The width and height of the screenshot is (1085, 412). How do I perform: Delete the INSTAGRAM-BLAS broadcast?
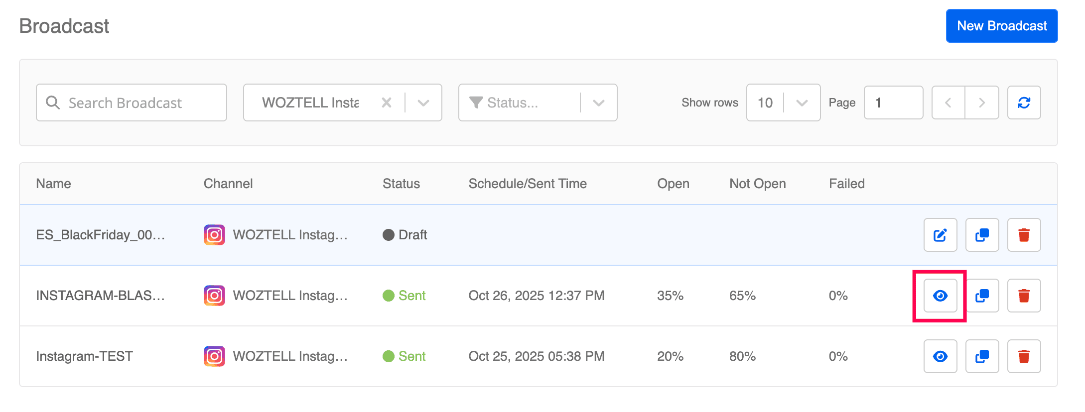click(1024, 296)
